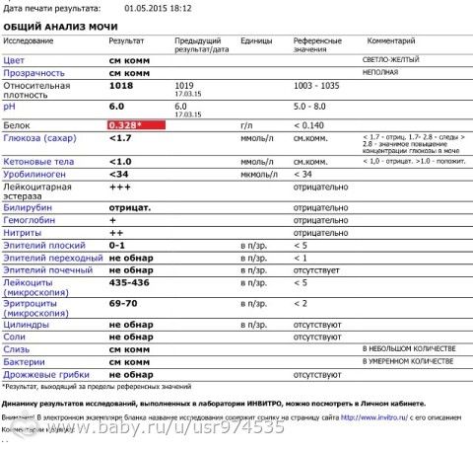Open the Глюкоза (сахар) link
Viewport: 473px width, 451px height.
tap(39, 138)
